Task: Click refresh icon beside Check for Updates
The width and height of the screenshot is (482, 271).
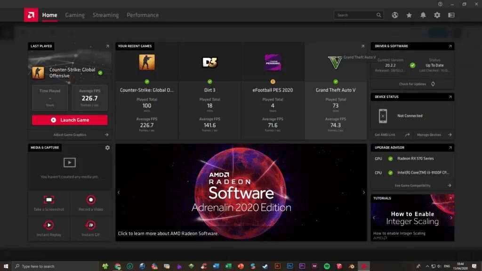Action: 433,84
